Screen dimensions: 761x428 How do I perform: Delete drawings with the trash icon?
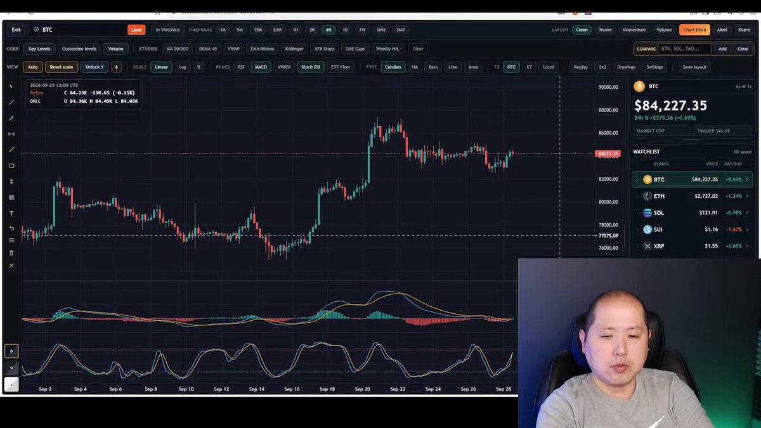point(11,252)
